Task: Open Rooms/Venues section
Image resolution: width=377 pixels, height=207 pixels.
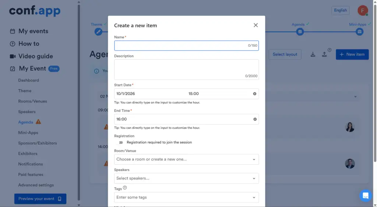Action: click(x=33, y=101)
